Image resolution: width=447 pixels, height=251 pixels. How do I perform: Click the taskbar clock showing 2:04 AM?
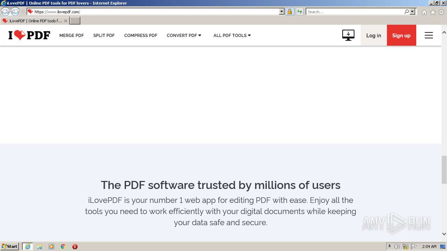[429, 246]
